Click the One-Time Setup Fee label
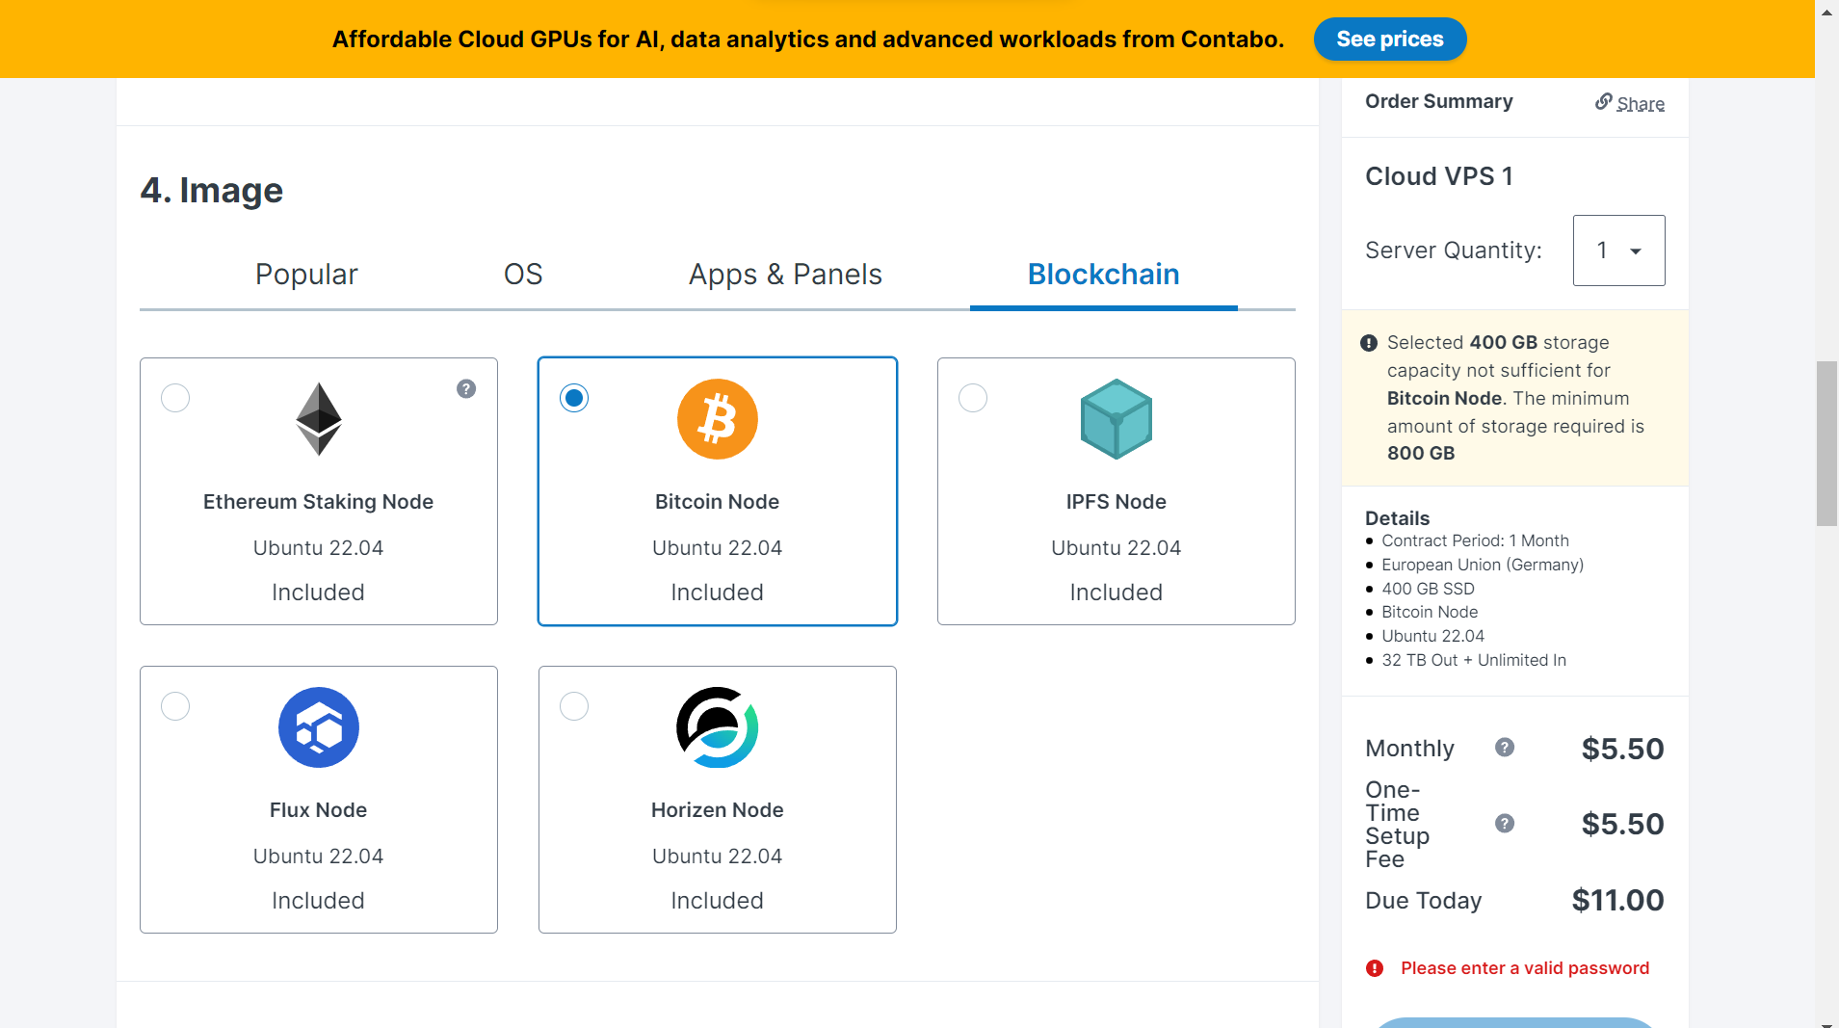Viewport: 1839px width, 1028px height. [x=1398, y=825]
